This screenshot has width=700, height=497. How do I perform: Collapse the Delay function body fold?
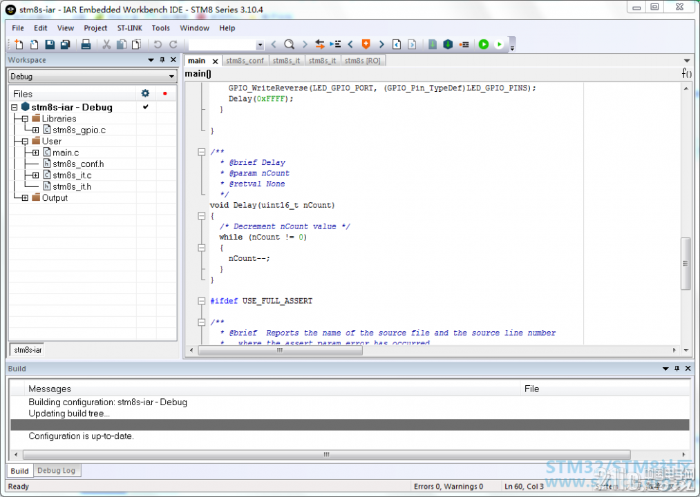(202, 216)
